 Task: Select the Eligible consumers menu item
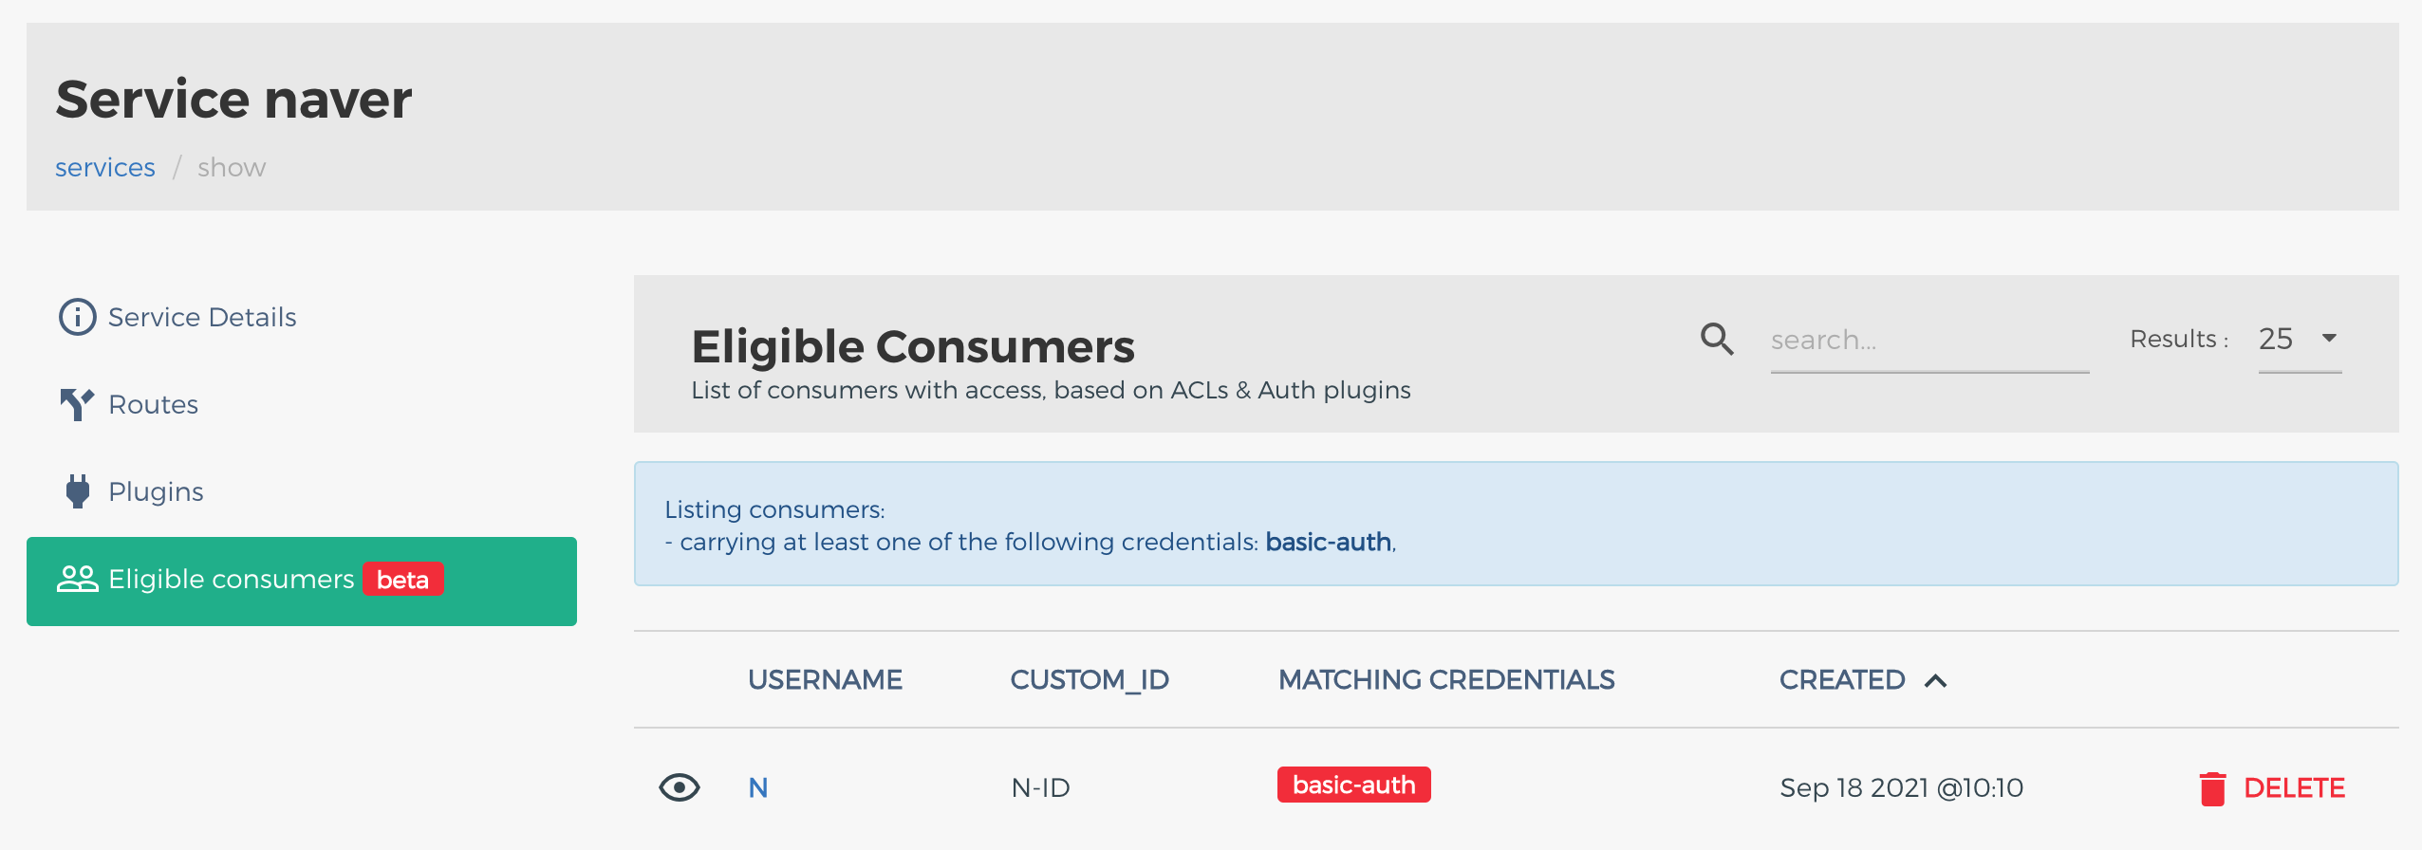coord(302,581)
